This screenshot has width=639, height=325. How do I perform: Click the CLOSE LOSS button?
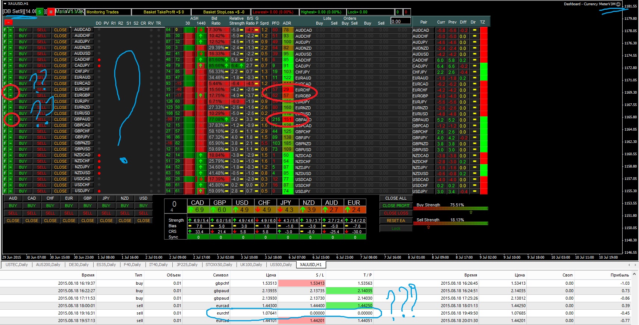pos(396,213)
